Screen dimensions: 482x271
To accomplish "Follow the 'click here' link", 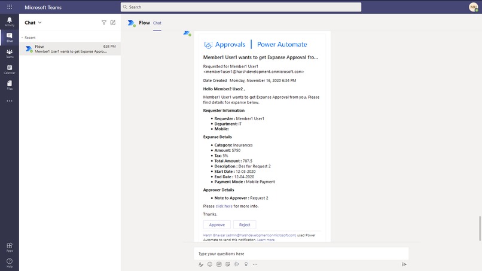I will click(224, 206).
